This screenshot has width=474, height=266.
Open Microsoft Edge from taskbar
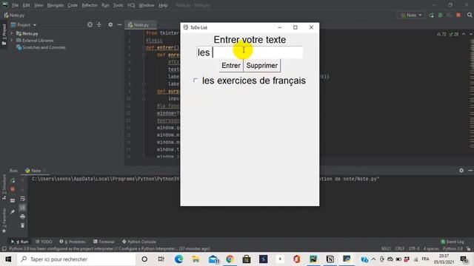(x=178, y=259)
